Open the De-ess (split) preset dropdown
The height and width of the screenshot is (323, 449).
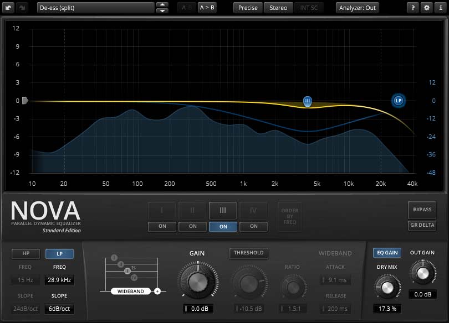[x=96, y=8]
